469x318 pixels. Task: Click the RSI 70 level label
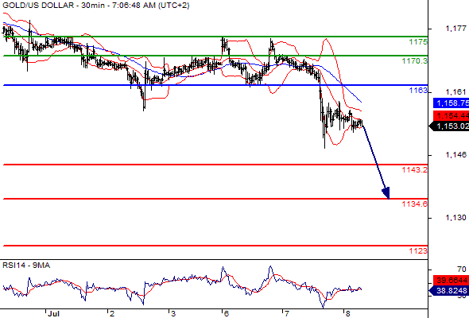tap(462, 269)
